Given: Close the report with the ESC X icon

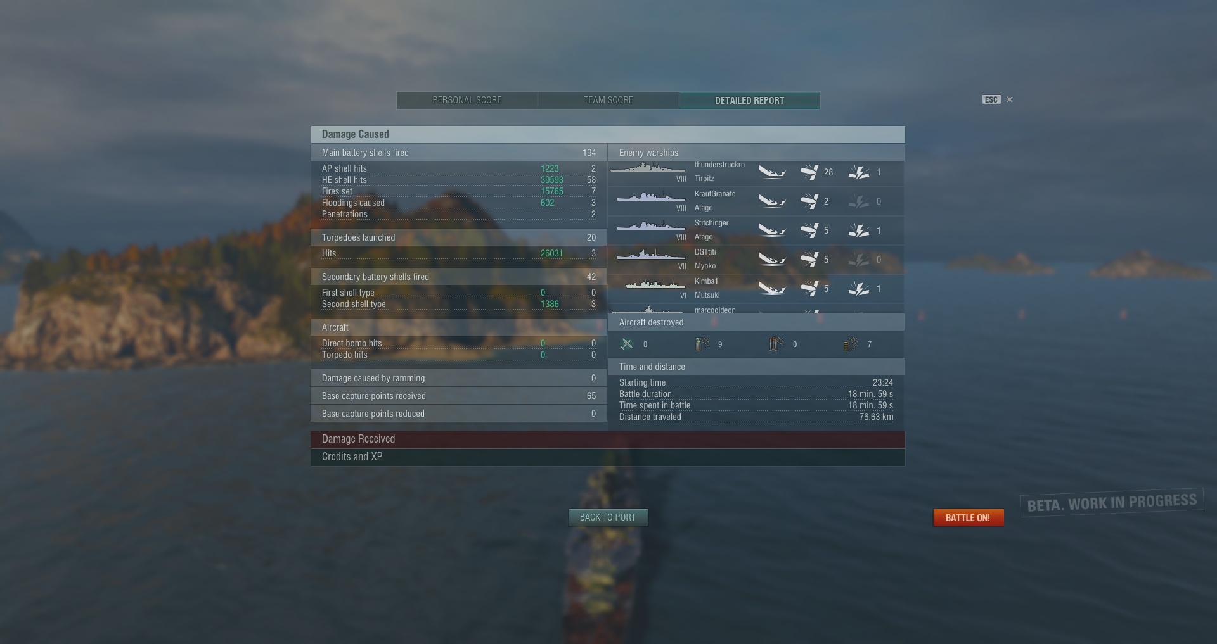Looking at the screenshot, I should tap(1010, 99).
